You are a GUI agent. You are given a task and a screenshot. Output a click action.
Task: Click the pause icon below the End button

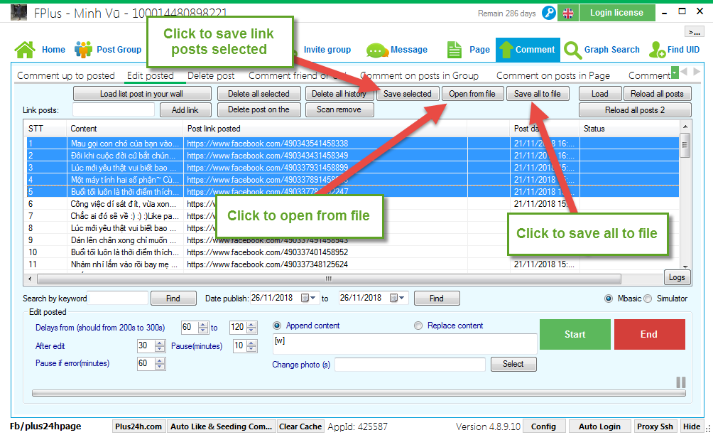click(681, 382)
